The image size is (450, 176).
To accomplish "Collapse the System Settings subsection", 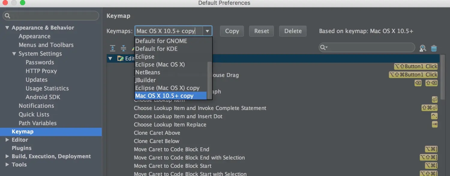I will click(14, 54).
